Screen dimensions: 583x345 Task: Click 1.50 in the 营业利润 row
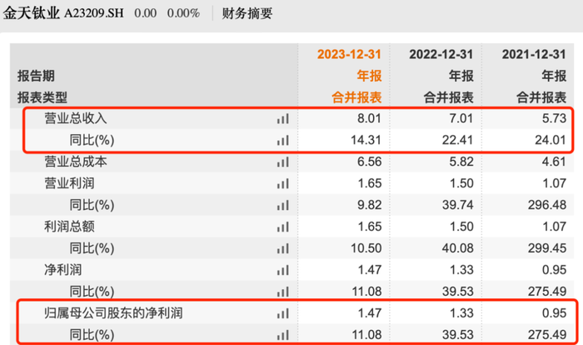461,183
